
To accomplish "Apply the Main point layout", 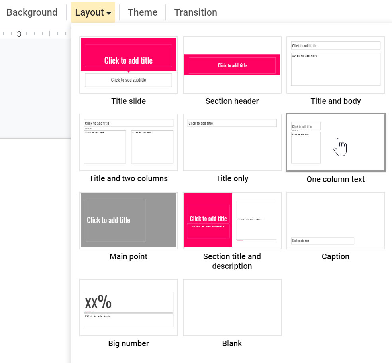I will (128, 220).
